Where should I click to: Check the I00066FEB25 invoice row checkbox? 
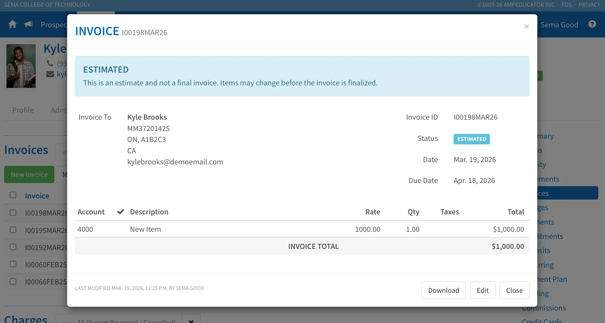(x=13, y=281)
